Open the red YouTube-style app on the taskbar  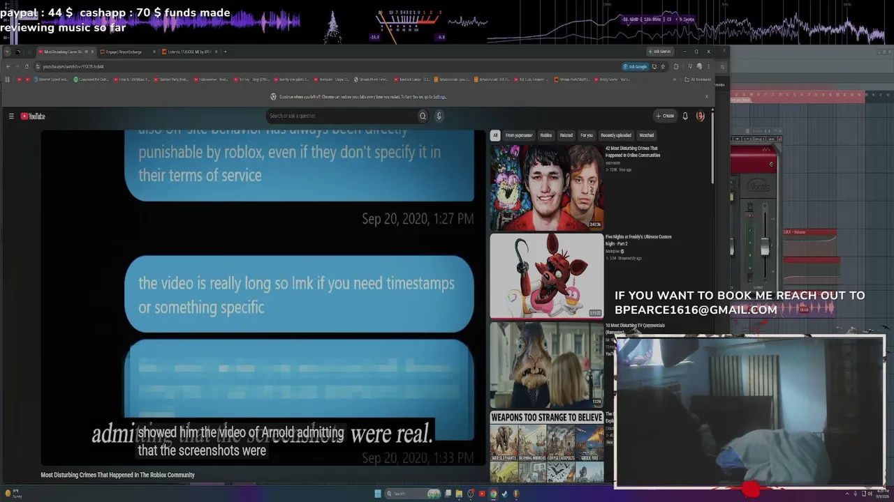(x=482, y=494)
